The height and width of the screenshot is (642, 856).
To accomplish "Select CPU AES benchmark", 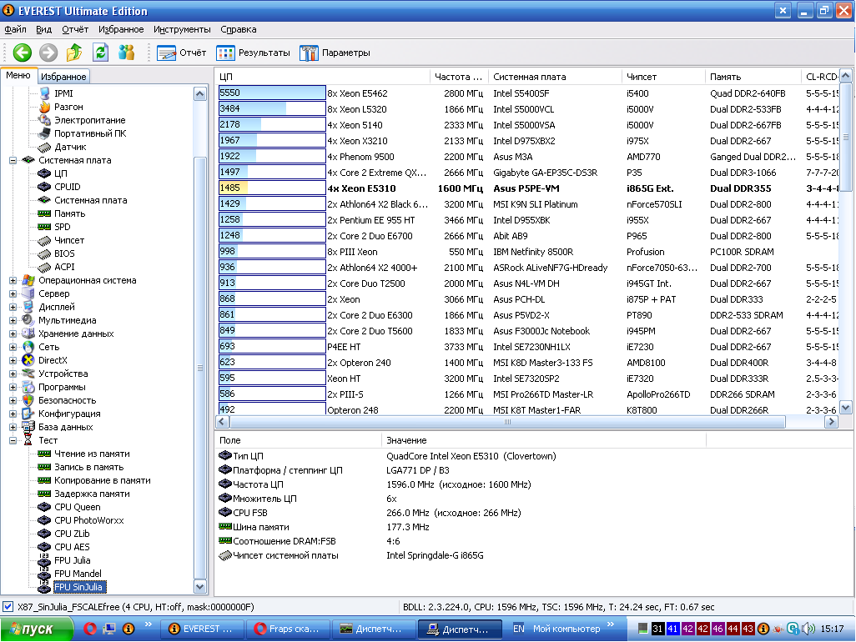I will tap(72, 547).
